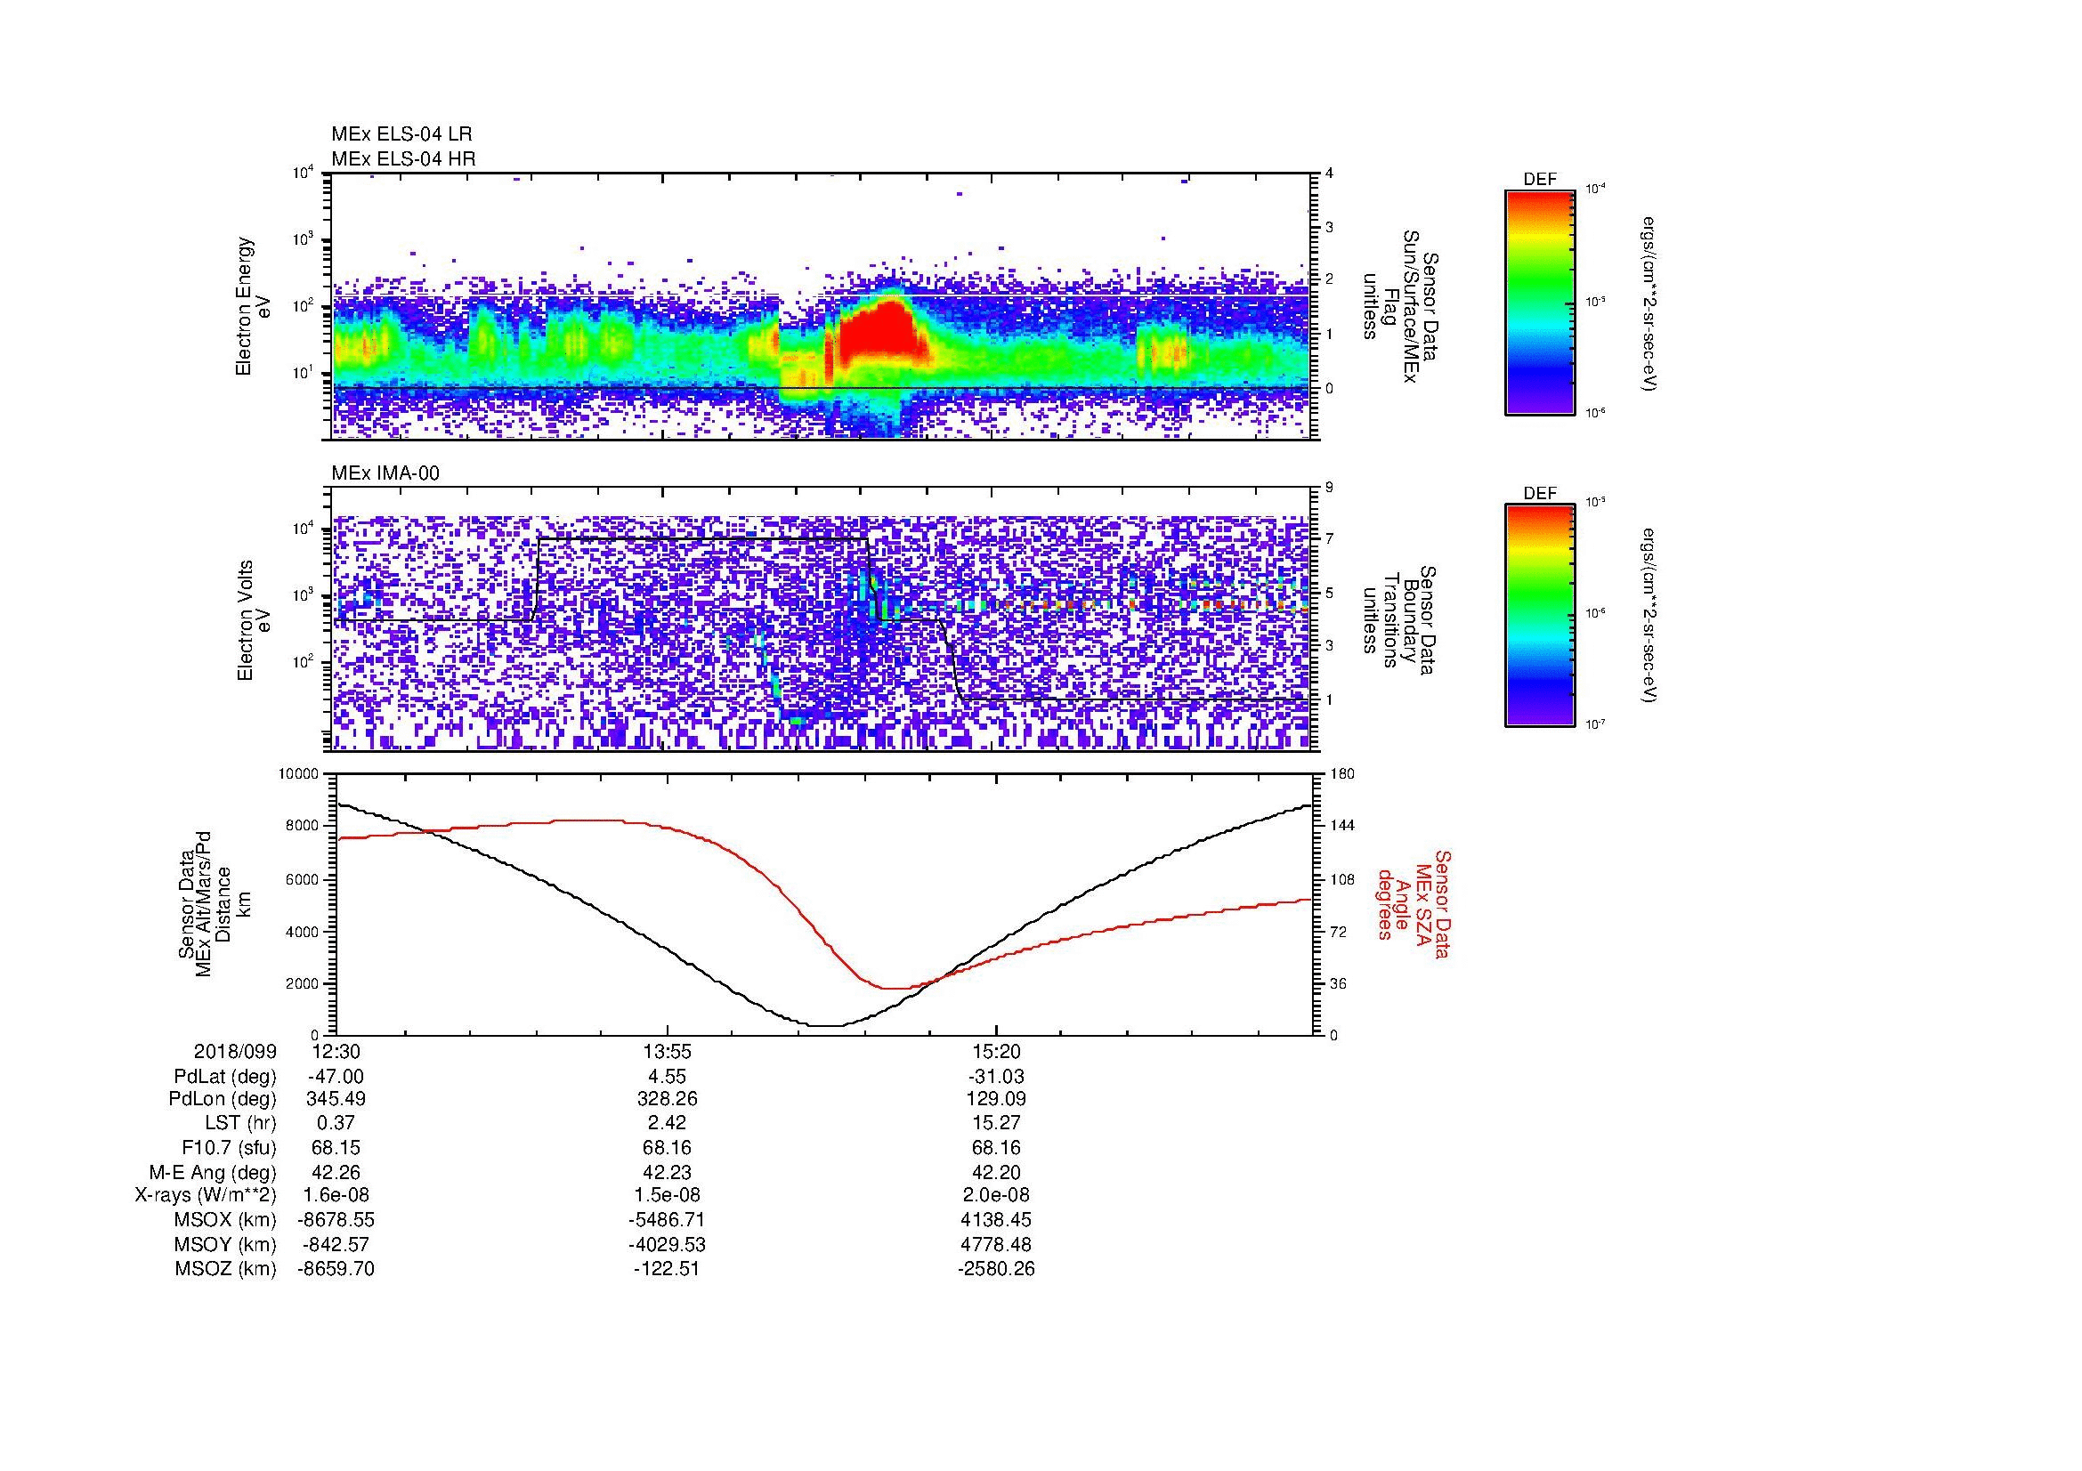Click the PdLon value '328.26'
Screen dimensions: 2082x1471
pos(667,1099)
